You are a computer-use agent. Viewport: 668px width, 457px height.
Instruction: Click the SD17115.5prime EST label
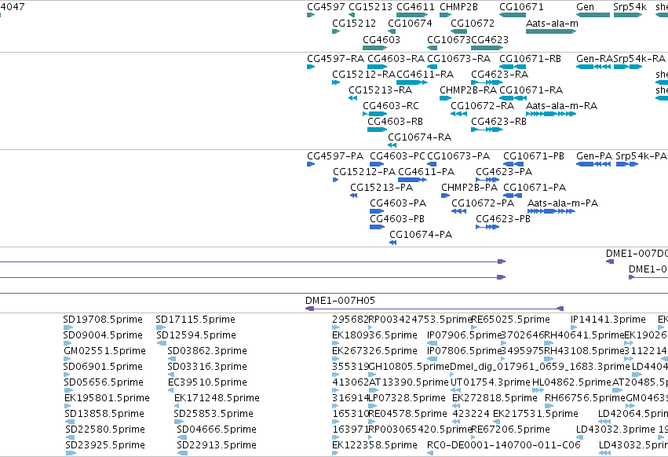point(195,320)
